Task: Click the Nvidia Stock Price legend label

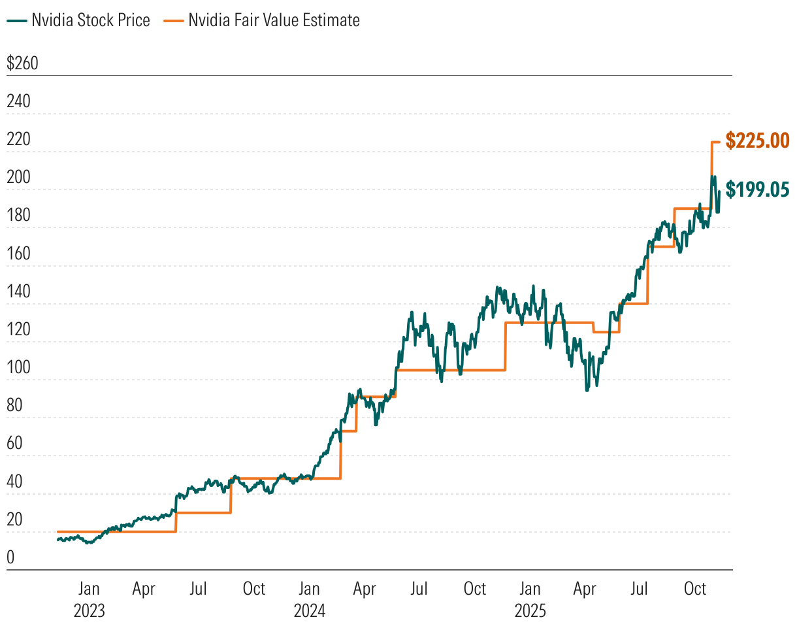Action: [91, 20]
